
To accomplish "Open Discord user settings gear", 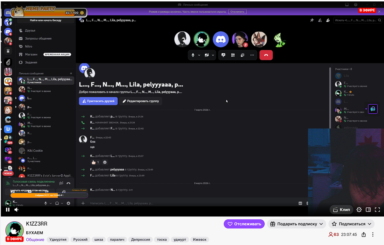I will 68,203.
